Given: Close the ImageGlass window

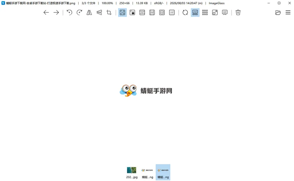Looking at the screenshot, I should click(289, 3).
